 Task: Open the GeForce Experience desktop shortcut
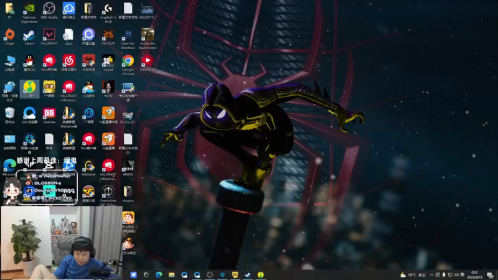pos(29,13)
